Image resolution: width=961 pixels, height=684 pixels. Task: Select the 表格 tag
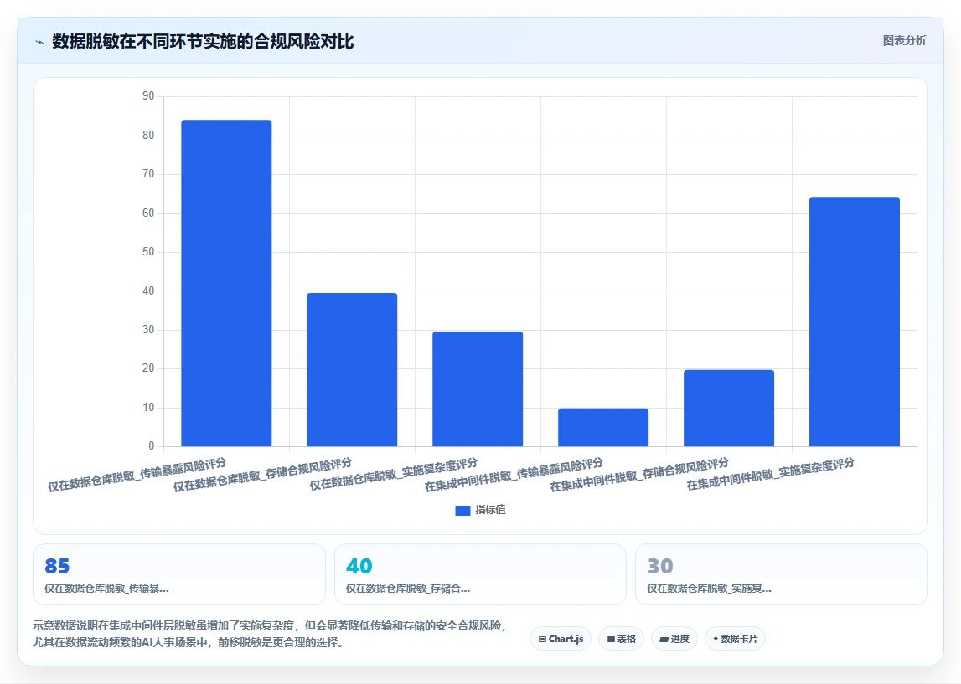[x=621, y=639]
